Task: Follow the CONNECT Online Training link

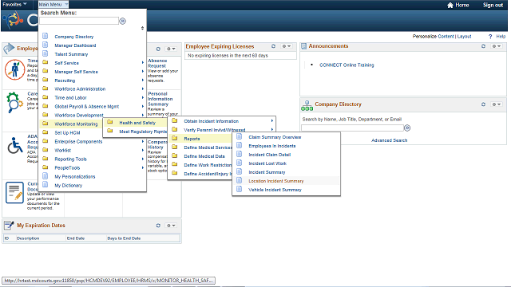Action: [x=347, y=65]
